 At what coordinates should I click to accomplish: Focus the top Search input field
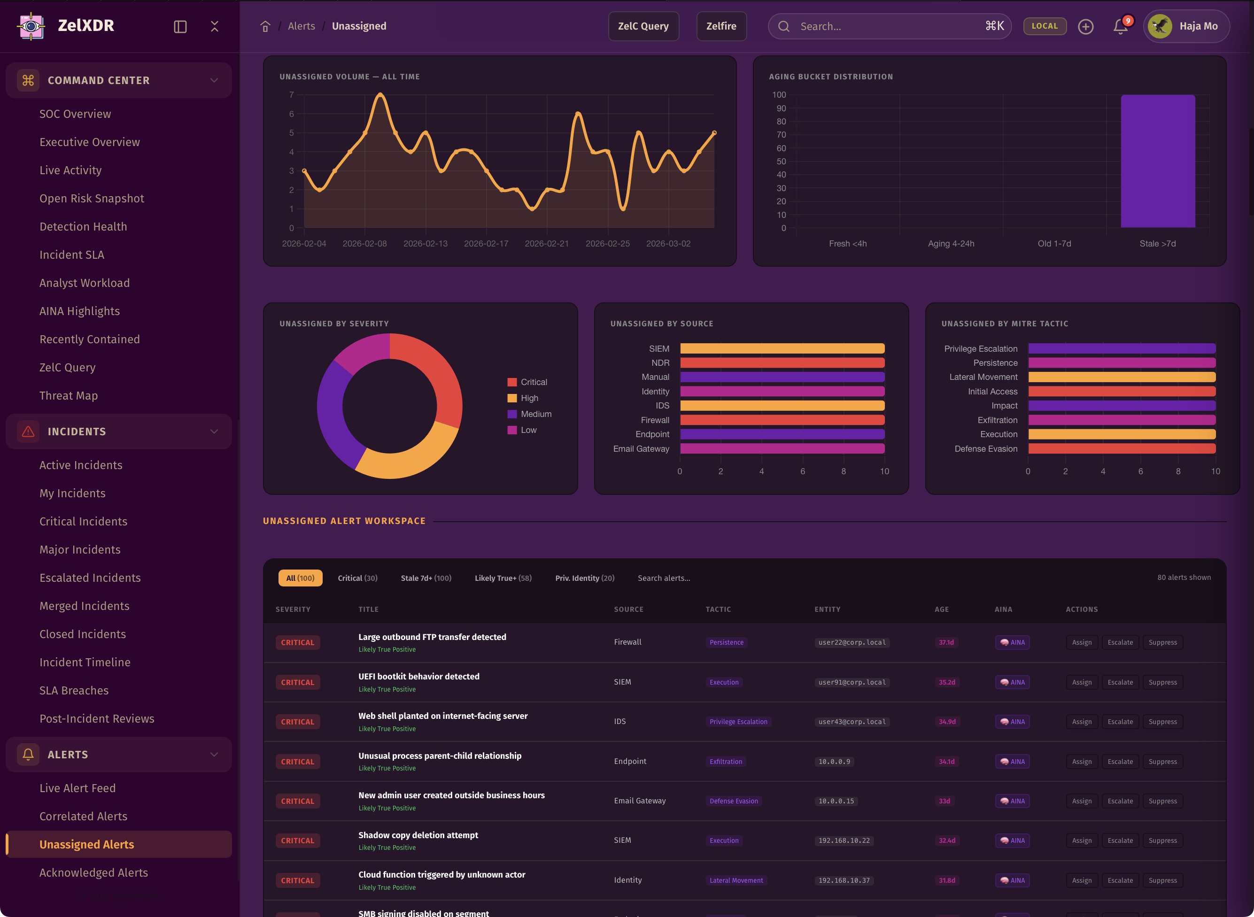[x=888, y=26]
